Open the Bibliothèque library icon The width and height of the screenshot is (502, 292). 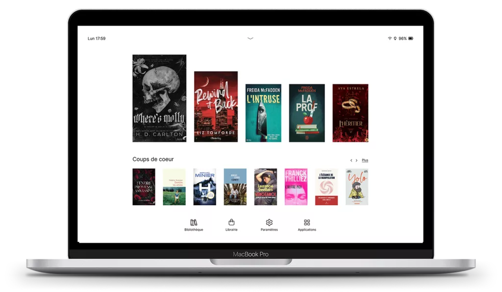194,222
